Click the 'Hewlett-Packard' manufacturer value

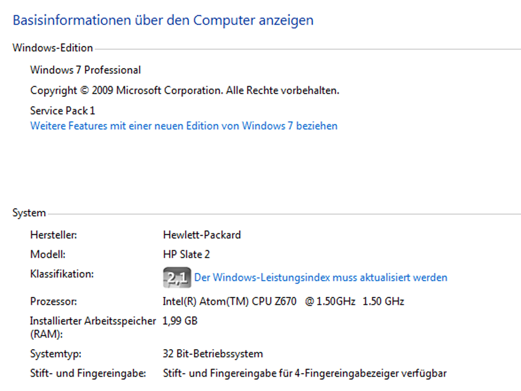pos(201,235)
